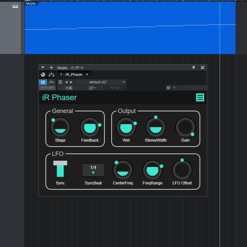The width and height of the screenshot is (247, 247).
Task: Close the Mojito insert window
Action: tap(203, 68)
